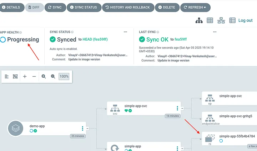257x151 pixels.
Task: Switch to the list view icon
Action: [x=232, y=21]
